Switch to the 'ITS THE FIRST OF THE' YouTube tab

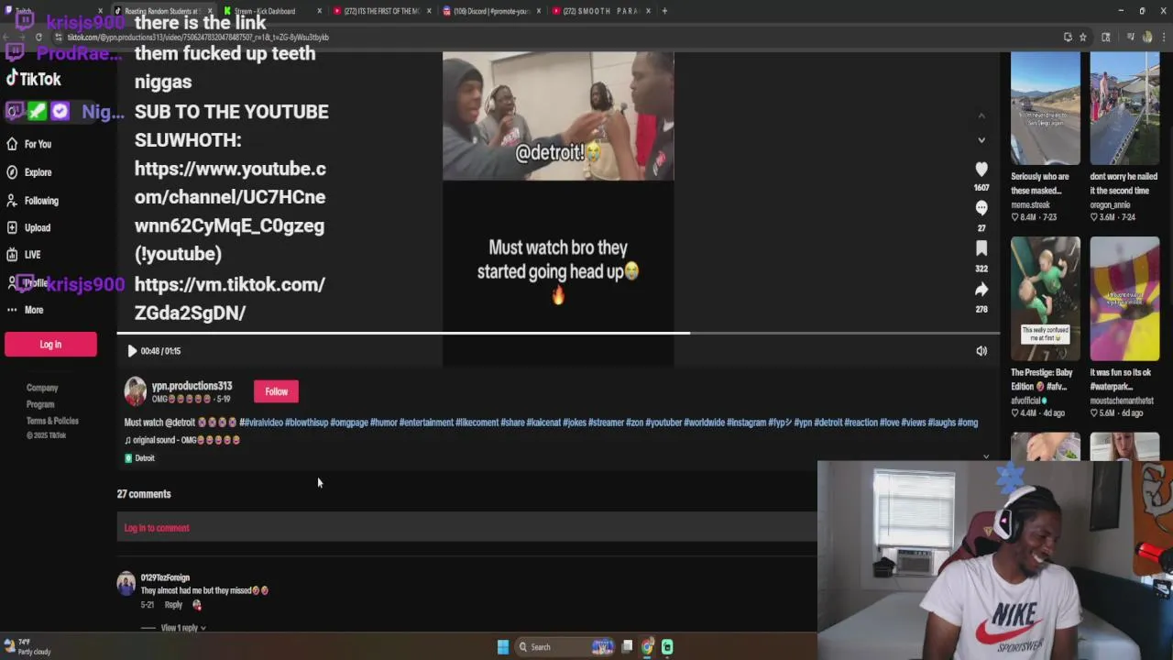381,11
